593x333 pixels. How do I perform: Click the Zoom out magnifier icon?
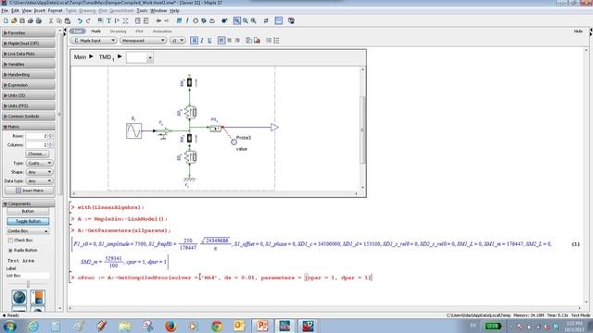253,20
